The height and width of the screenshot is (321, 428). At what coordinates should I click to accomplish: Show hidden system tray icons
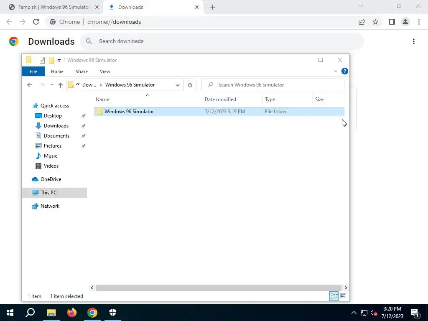click(x=354, y=313)
